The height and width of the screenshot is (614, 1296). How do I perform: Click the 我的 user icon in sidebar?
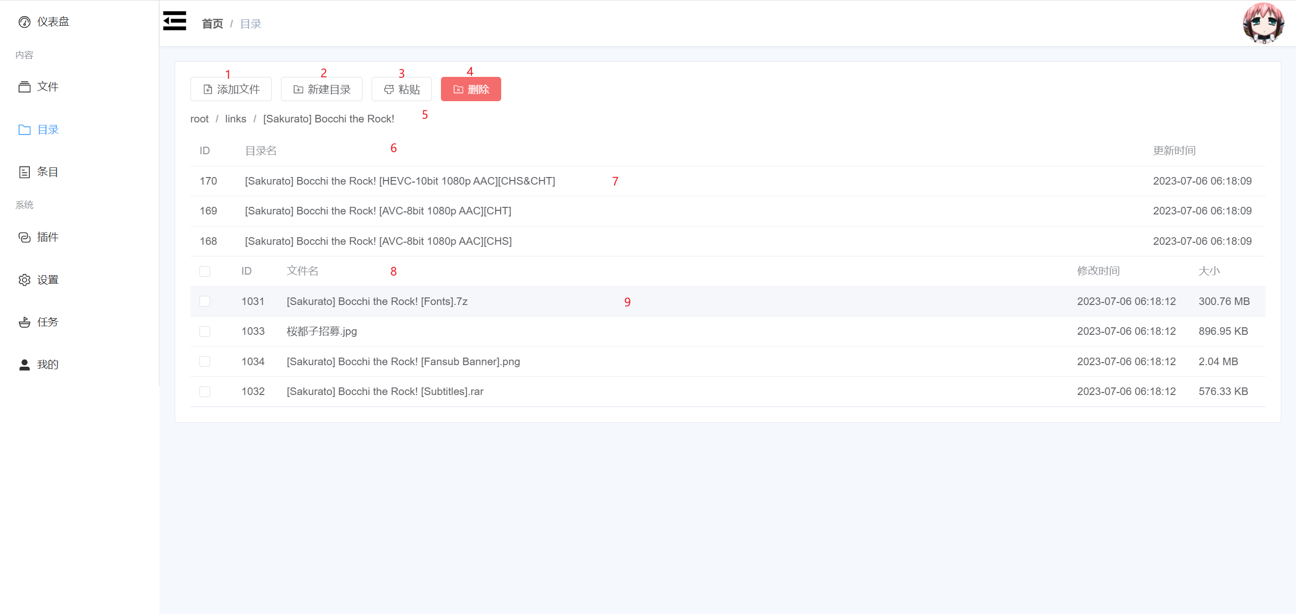coord(24,365)
